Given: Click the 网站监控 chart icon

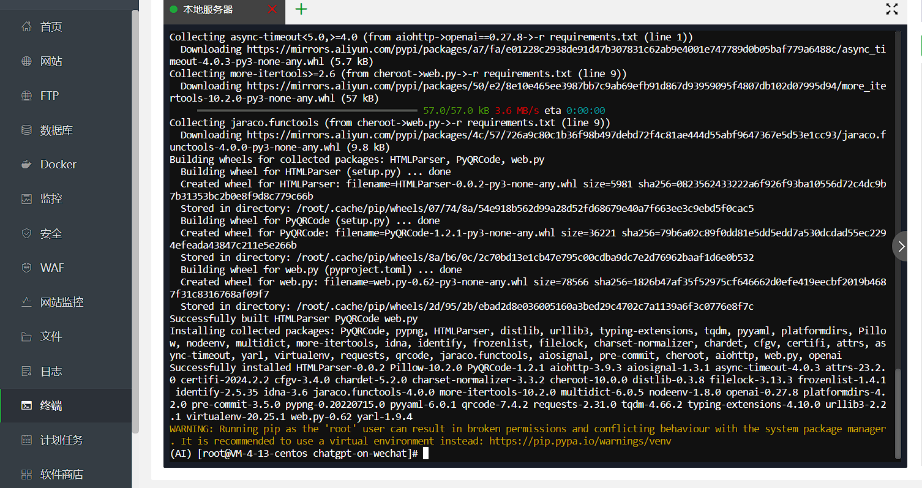Looking at the screenshot, I should pyautogui.click(x=26, y=302).
